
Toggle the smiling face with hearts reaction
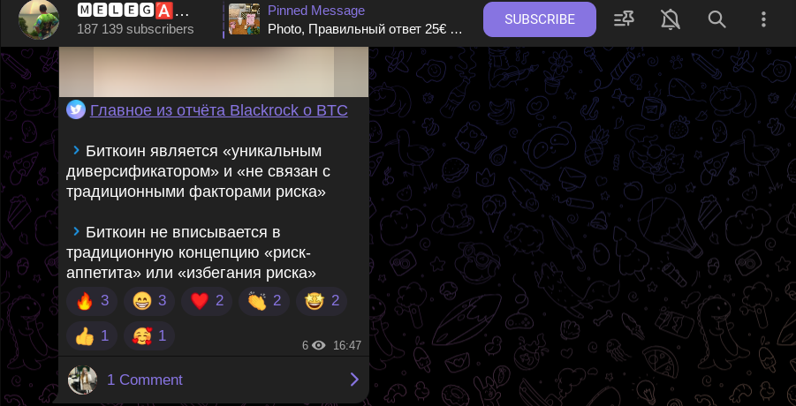(149, 335)
